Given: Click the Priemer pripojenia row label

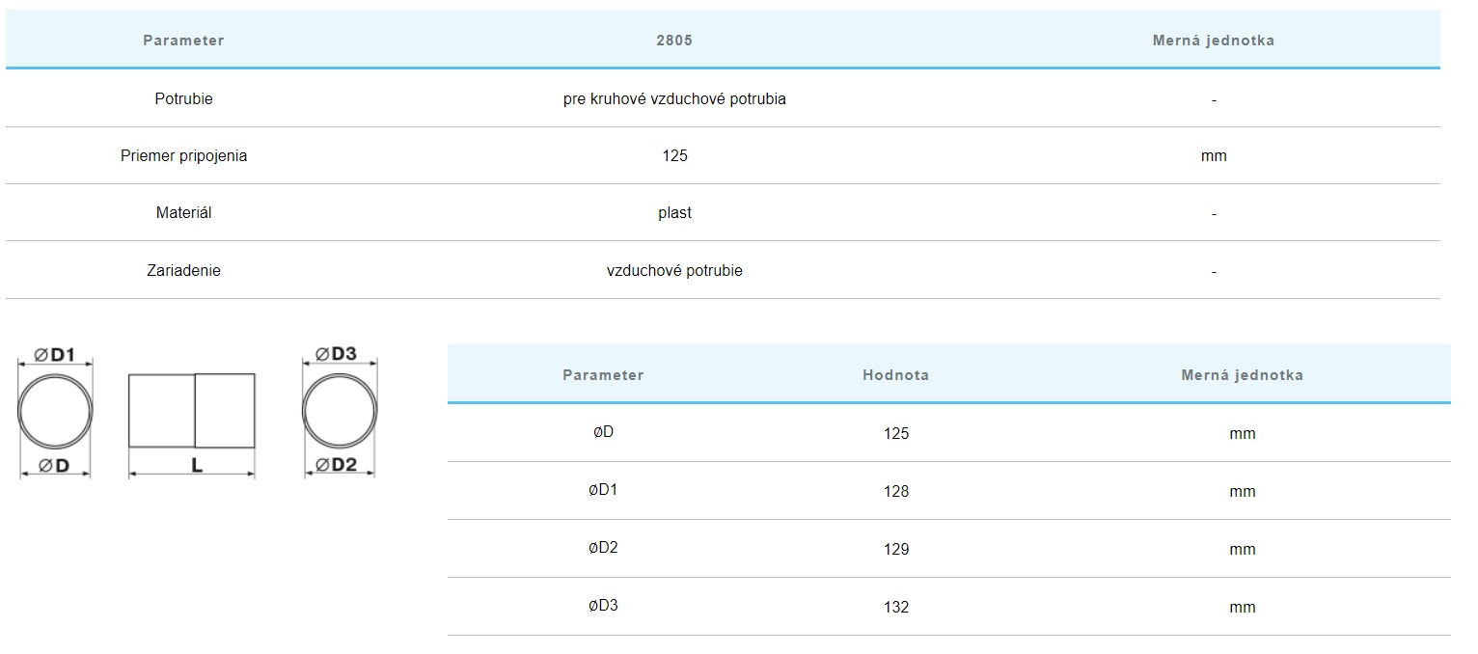Looking at the screenshot, I should pos(183,155).
